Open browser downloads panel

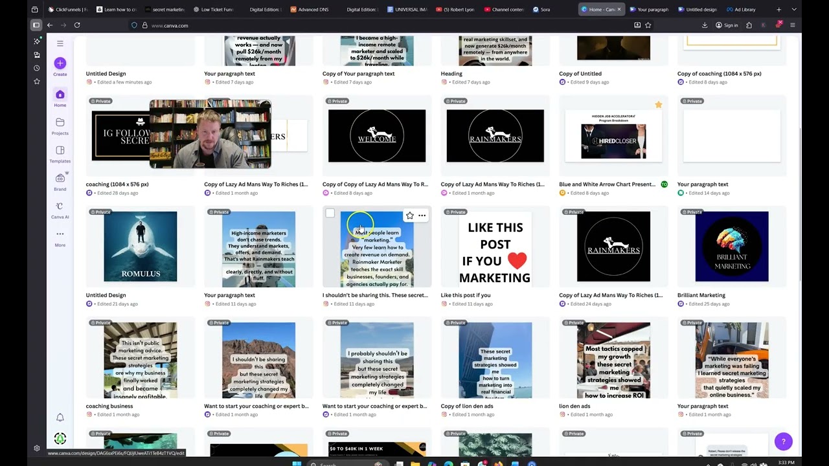tap(705, 25)
